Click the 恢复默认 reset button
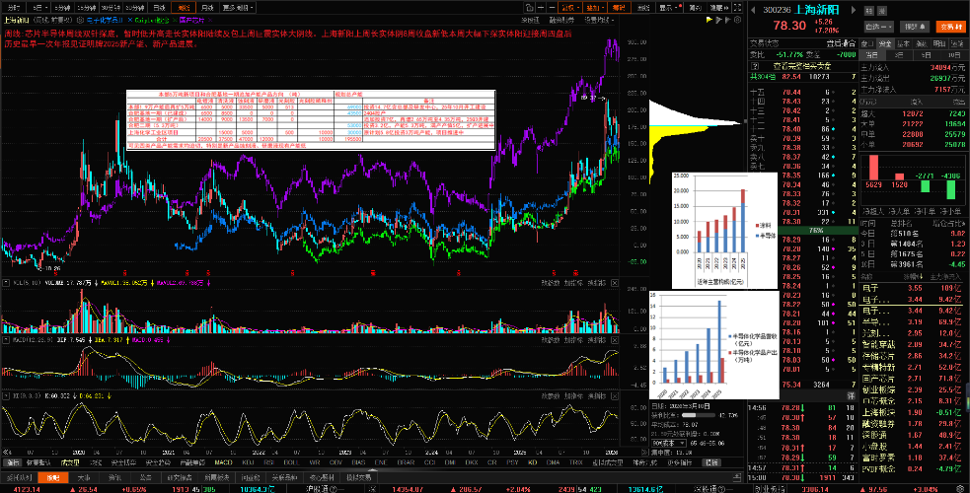The width and height of the screenshot is (970, 493). (x=38, y=462)
